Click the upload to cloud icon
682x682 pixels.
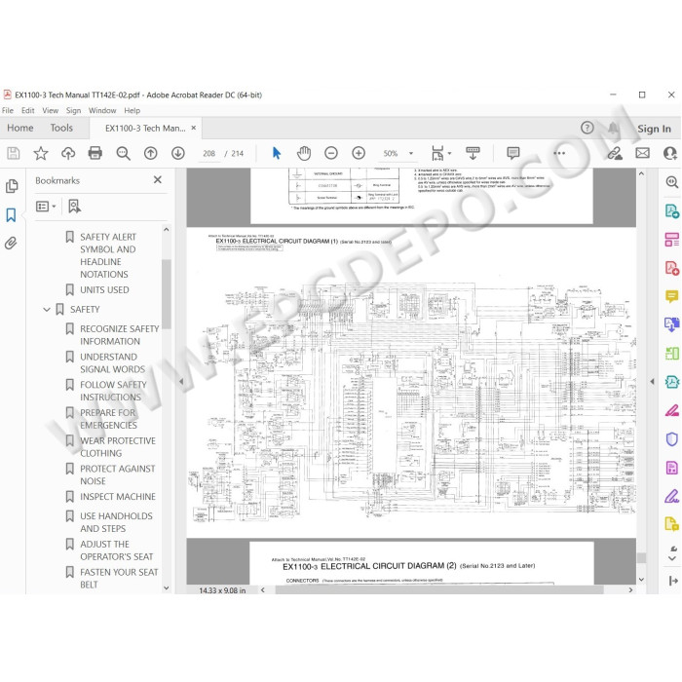point(68,153)
